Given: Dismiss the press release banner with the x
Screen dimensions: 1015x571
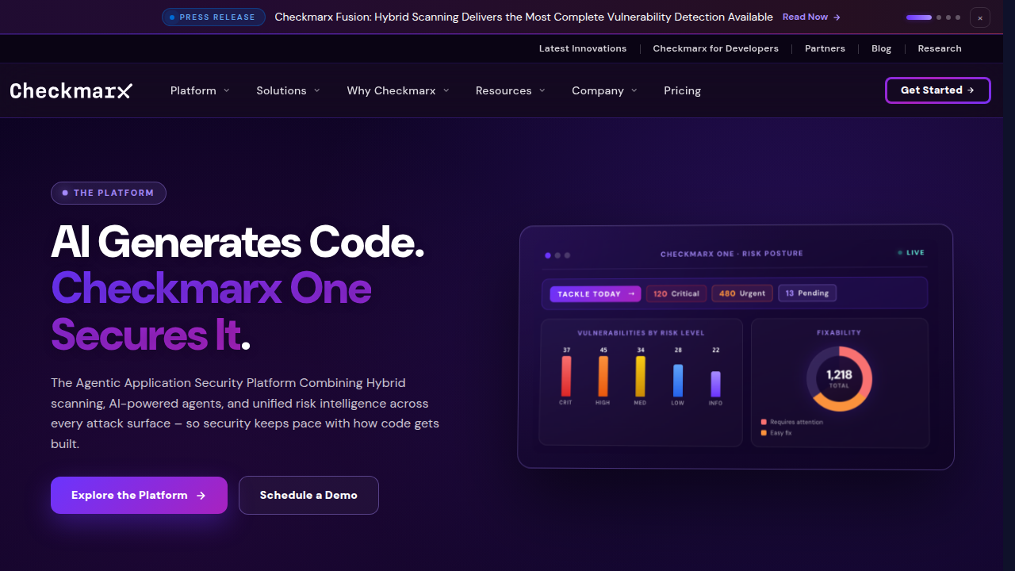Looking at the screenshot, I should pos(980,17).
